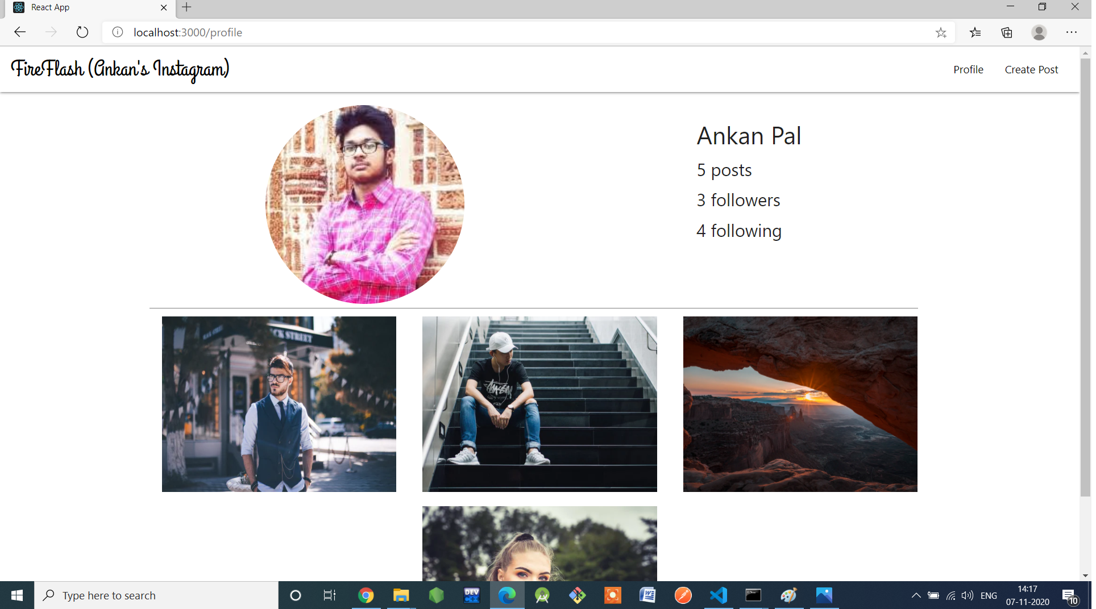1096x609 pixels.
Task: Open Visual Studio Code from taskbar
Action: pyautogui.click(x=719, y=595)
